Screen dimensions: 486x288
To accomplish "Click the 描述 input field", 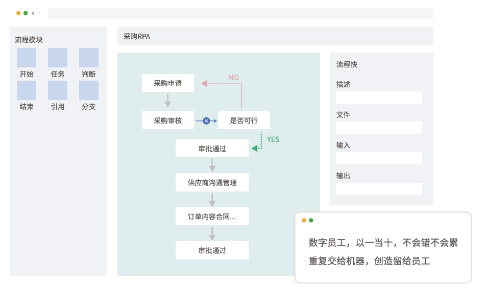I will (379, 98).
